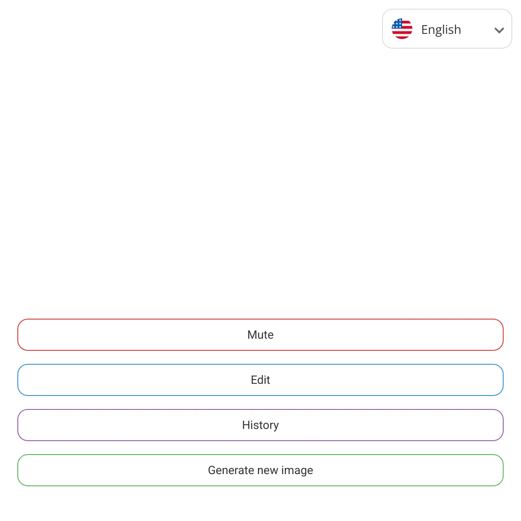The height and width of the screenshot is (521, 521).
Task: Click the downward chevron beside English
Action: pos(499,30)
